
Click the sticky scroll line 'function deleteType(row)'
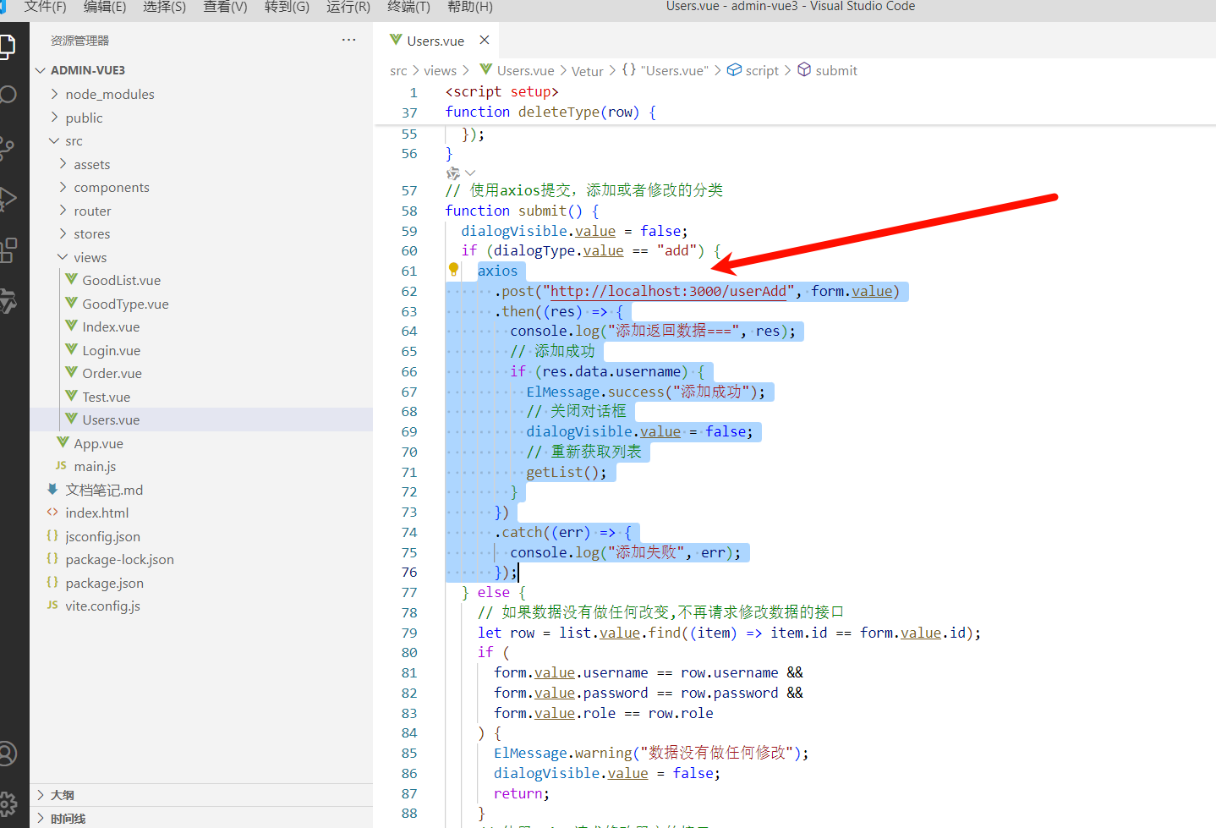(x=550, y=112)
